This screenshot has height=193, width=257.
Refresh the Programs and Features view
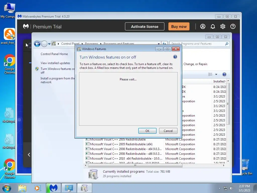click(x=164, y=44)
